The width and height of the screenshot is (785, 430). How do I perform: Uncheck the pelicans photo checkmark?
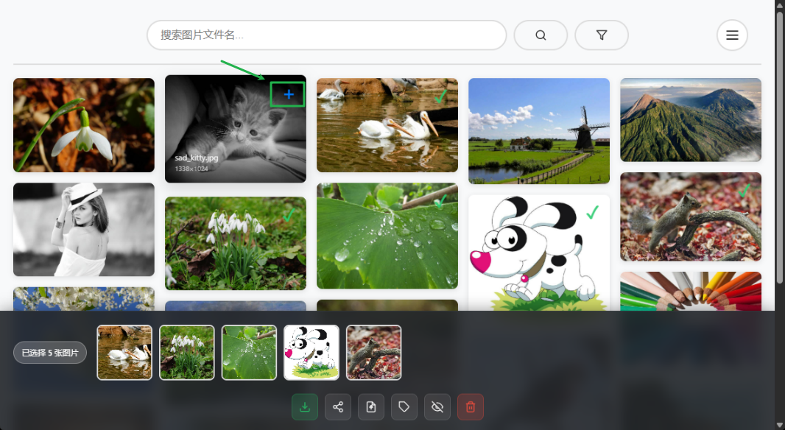click(440, 96)
